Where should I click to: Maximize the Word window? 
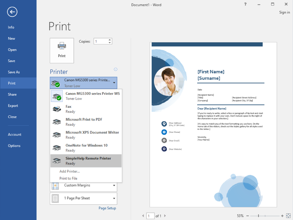coord(272,4)
